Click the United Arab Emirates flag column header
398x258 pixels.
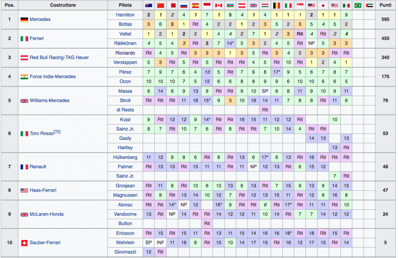[370, 5]
